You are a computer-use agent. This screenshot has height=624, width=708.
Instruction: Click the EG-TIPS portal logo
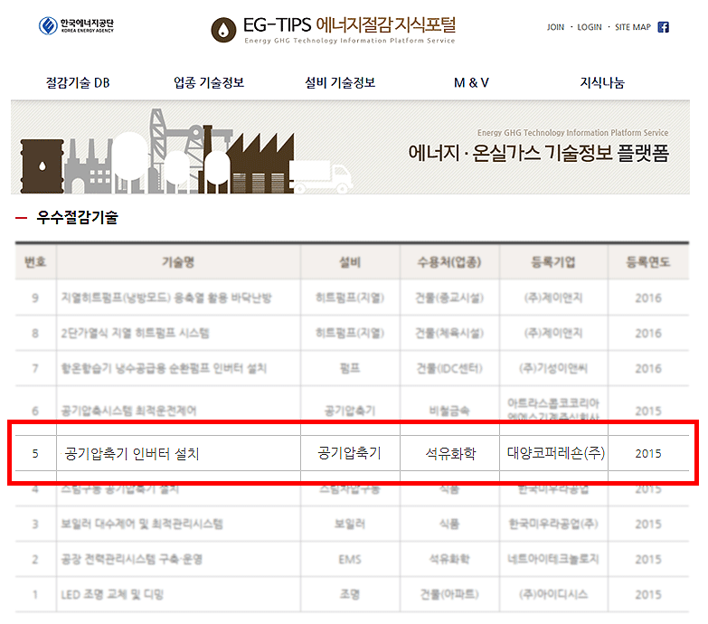335,30
